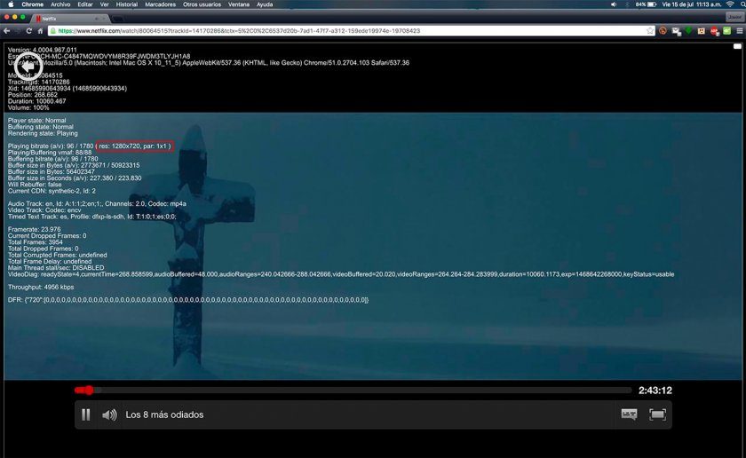The image size is (746, 458).
Task: Click the back arrow circle on the video
Action: coord(27,67)
